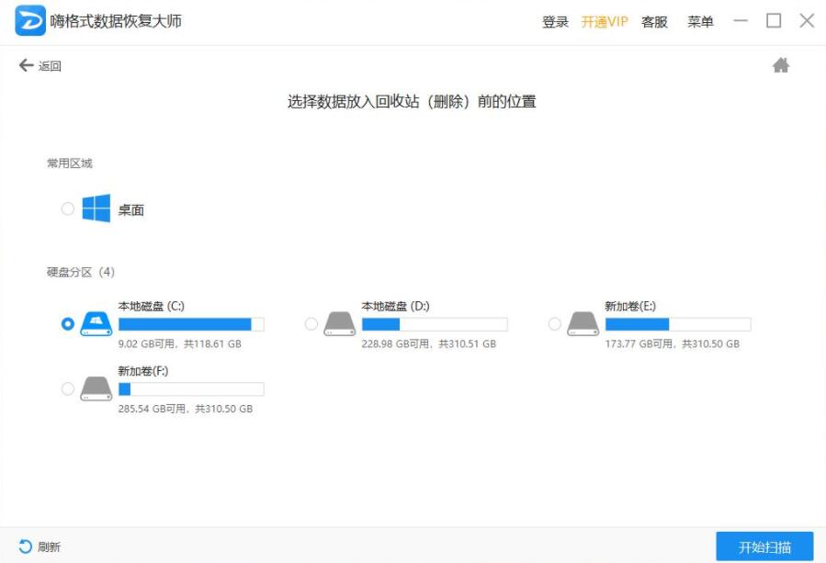Select the 本地磁盘 (C:) radio button
This screenshot has width=826, height=563.
pos(68,324)
